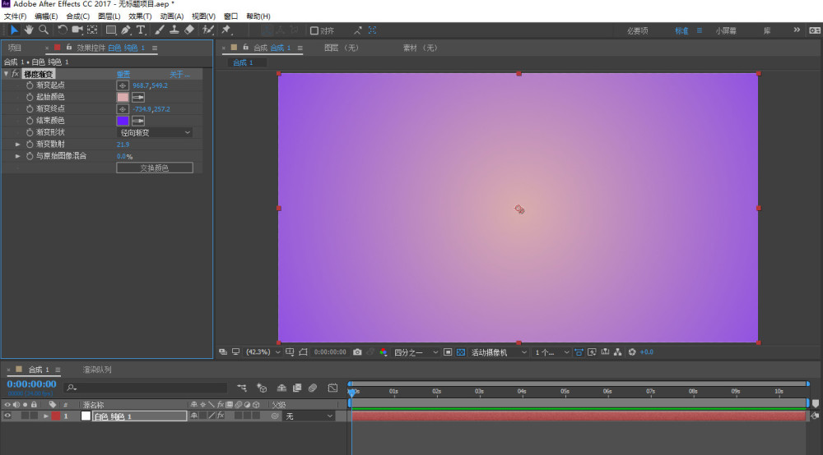
Task: Select the Eraser tool
Action: coord(189,30)
